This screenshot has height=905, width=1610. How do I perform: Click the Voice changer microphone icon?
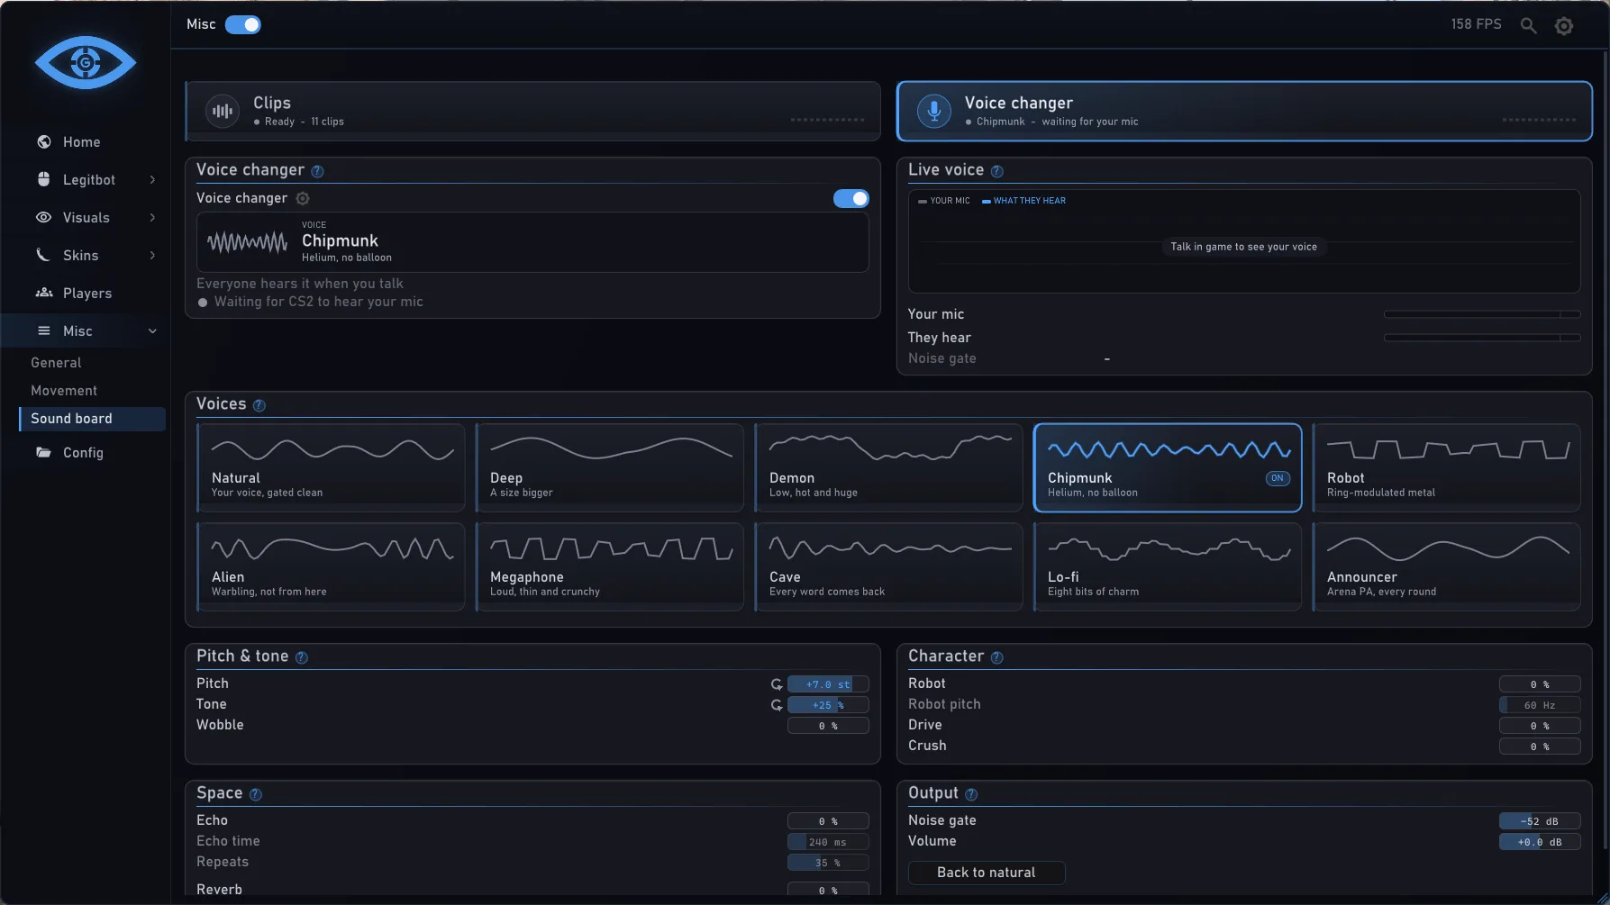tap(934, 111)
